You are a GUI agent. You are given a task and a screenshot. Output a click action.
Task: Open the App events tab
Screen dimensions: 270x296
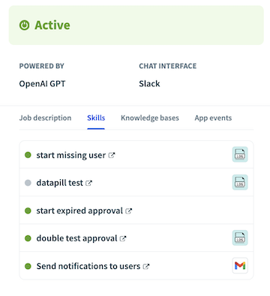tap(213, 118)
